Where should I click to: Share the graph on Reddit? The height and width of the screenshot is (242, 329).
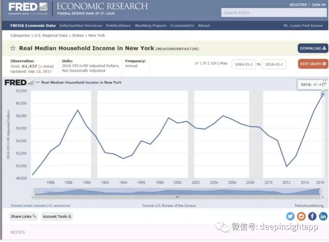coord(301,216)
